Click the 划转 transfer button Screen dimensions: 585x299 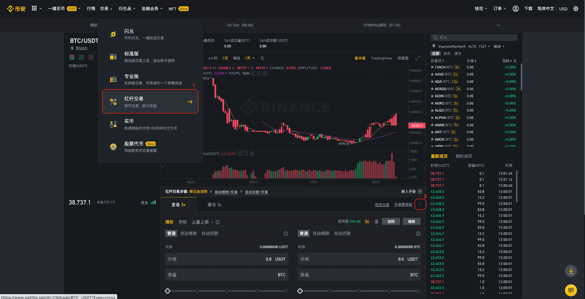[x=391, y=222]
